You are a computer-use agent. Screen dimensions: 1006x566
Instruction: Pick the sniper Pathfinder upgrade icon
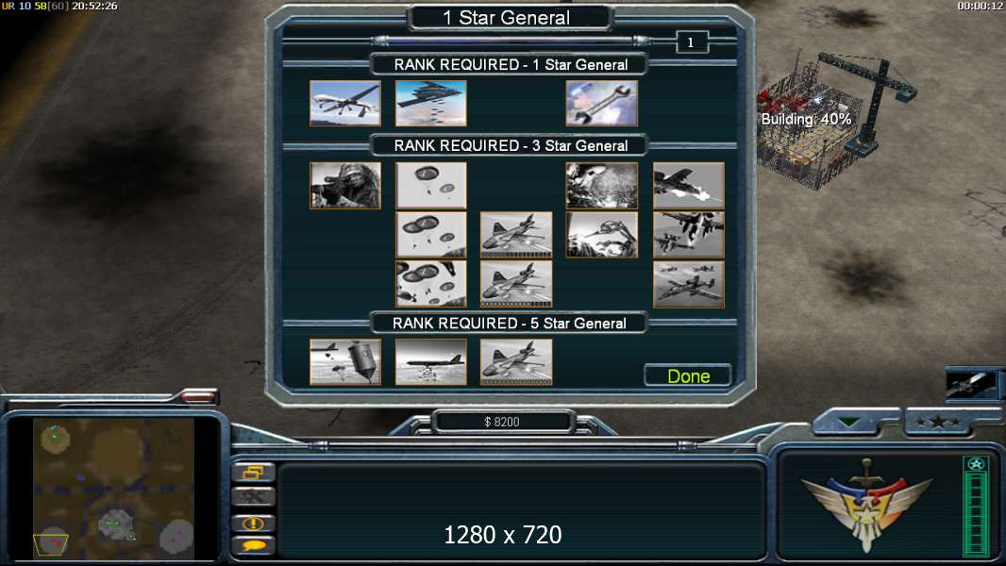click(x=345, y=186)
